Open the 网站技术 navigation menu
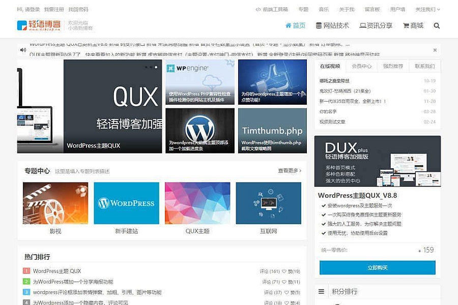This screenshot has width=458, height=305. pos(332,26)
